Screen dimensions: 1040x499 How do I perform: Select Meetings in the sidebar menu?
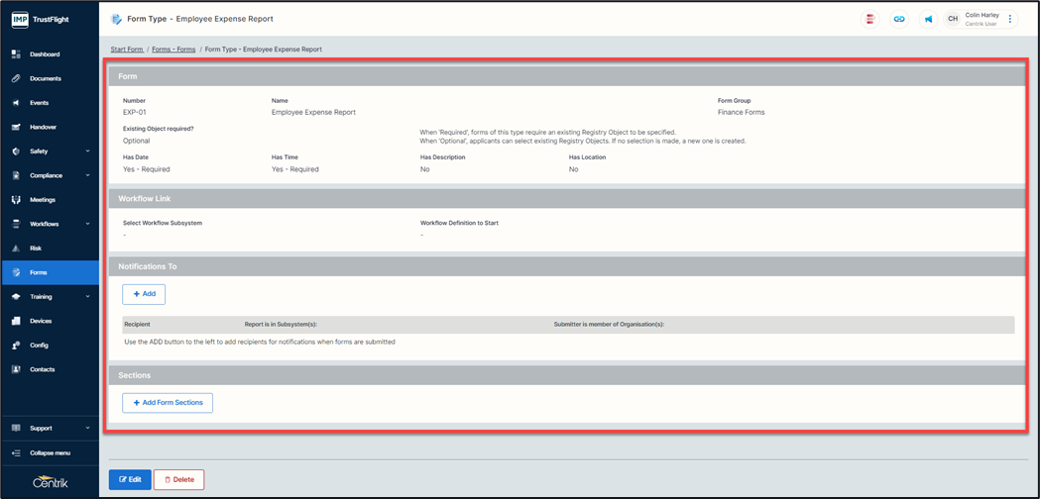[x=43, y=200]
